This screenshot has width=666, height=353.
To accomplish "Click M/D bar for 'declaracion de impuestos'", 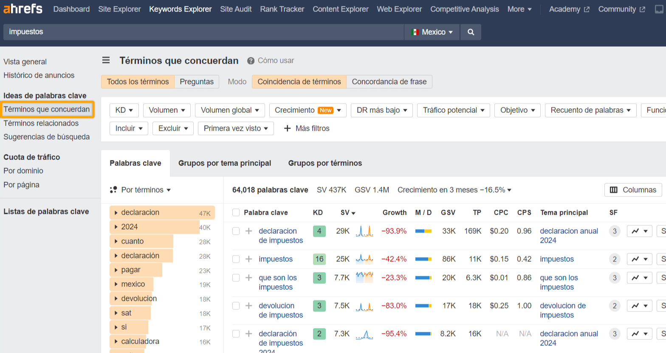I will tap(423, 231).
